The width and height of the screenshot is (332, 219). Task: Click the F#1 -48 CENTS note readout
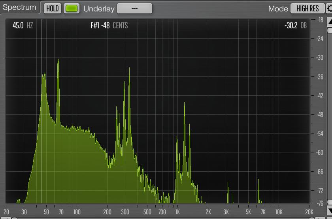tap(109, 26)
